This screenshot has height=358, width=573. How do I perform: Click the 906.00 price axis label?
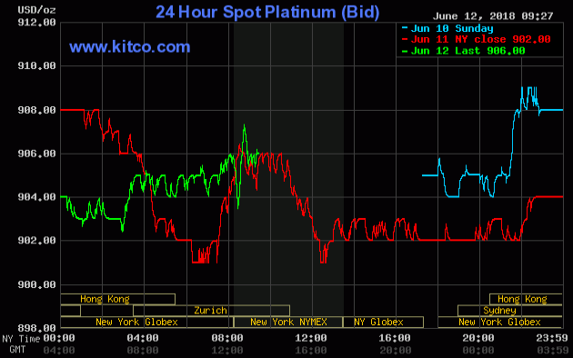[x=36, y=154]
